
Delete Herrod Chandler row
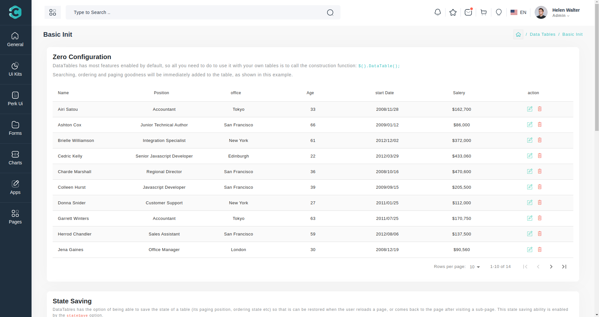click(x=540, y=234)
